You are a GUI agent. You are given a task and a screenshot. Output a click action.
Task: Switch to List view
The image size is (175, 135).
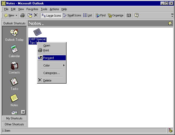click(87, 15)
